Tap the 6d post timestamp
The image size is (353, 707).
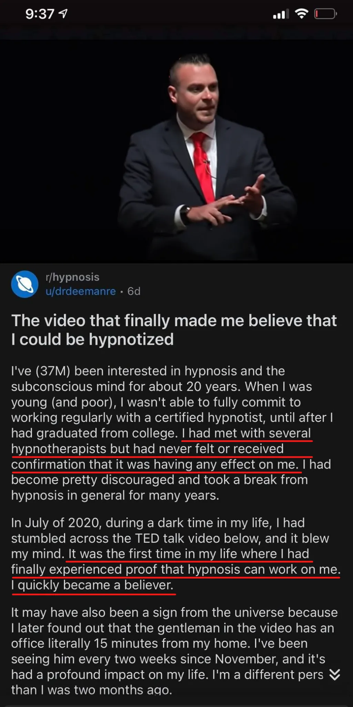pos(134,291)
